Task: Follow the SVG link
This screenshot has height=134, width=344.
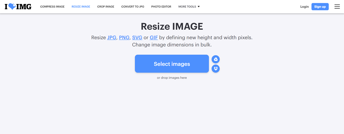Action: (x=137, y=37)
